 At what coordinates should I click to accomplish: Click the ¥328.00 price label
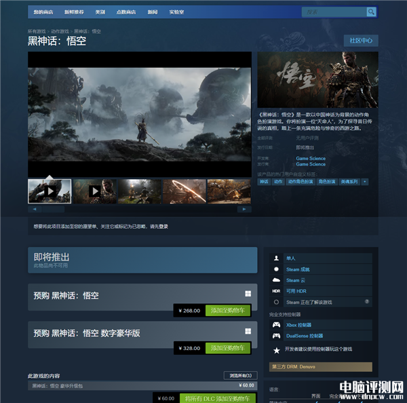tap(189, 348)
